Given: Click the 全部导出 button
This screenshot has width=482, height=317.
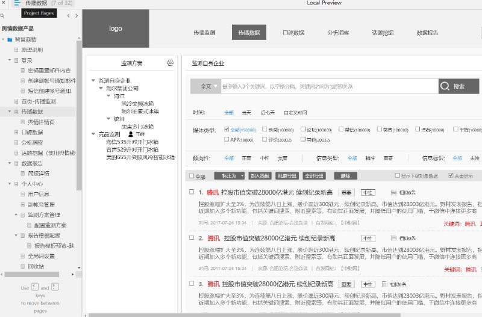Looking at the screenshot, I should point(314,176).
